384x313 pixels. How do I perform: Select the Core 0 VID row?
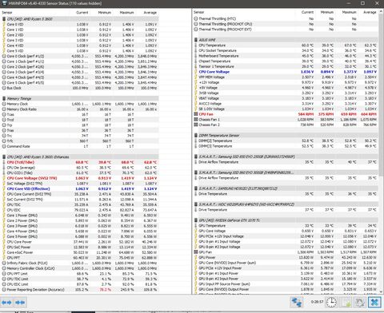(x=80, y=24)
